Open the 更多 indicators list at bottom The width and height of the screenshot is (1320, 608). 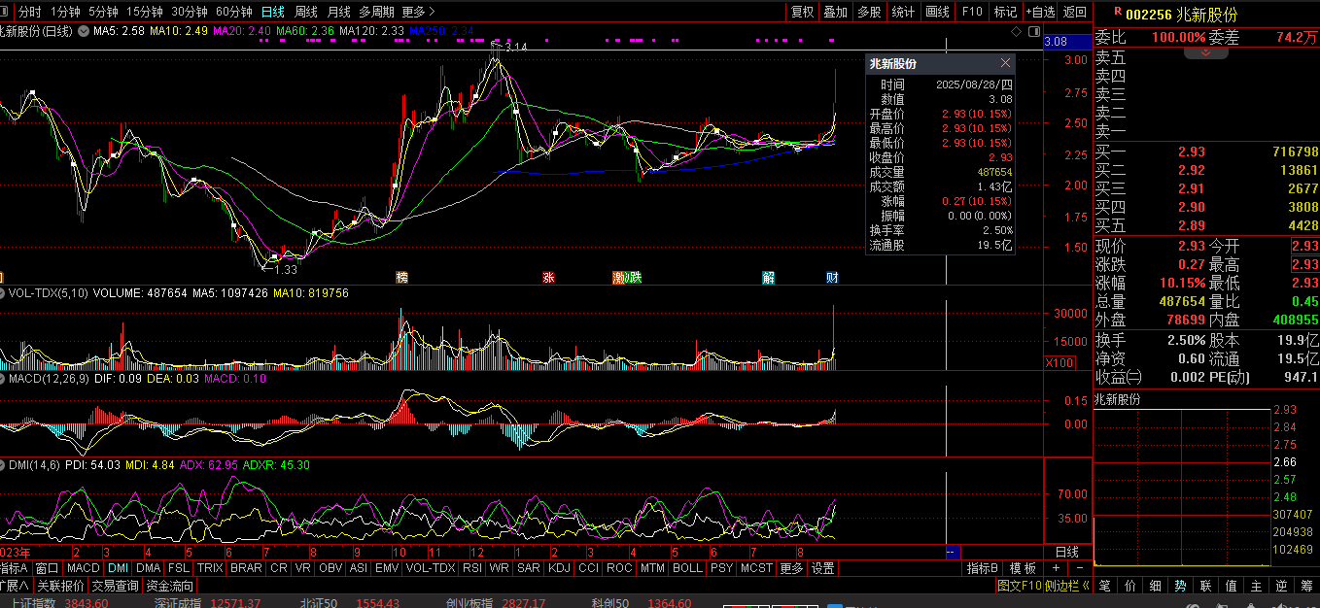792,568
